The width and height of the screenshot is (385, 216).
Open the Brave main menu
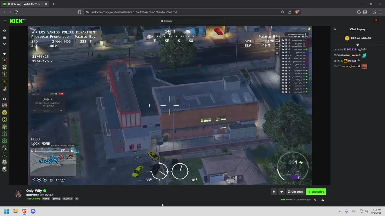coord(380,12)
